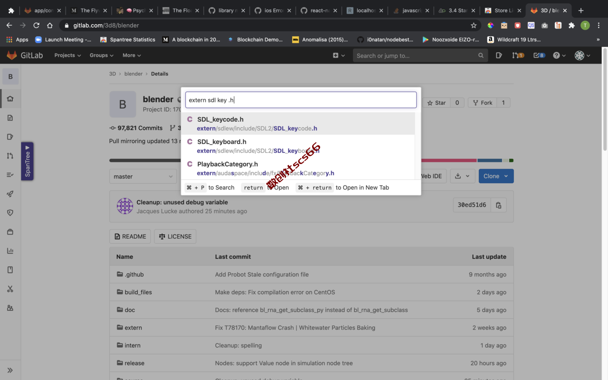Open Packages icon in left sidebar

[x=10, y=232]
